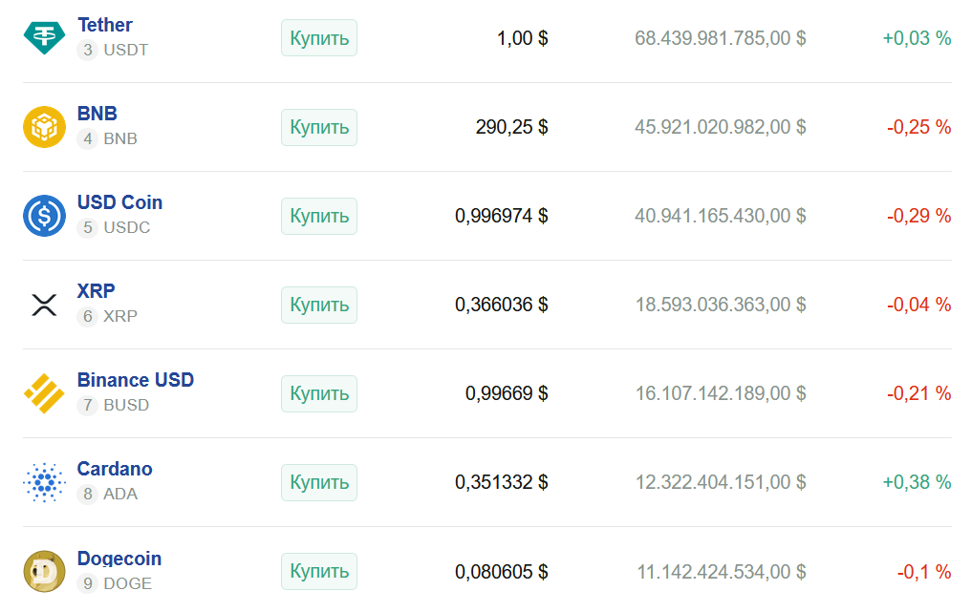972x612 pixels.
Task: Click Купить button for Dogecoin
Action: [319, 571]
